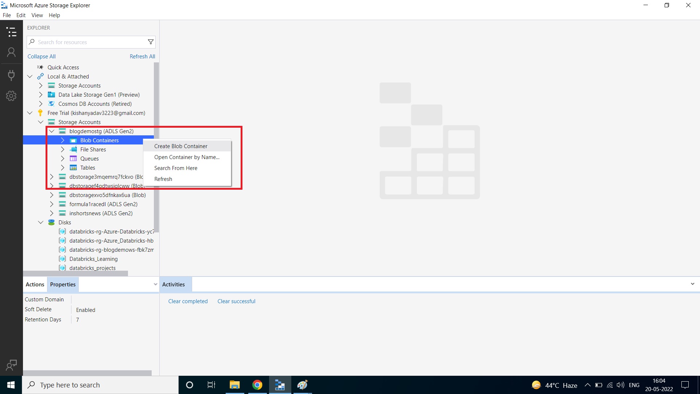Switch to the Properties tab
The width and height of the screenshot is (700, 394).
click(x=63, y=284)
